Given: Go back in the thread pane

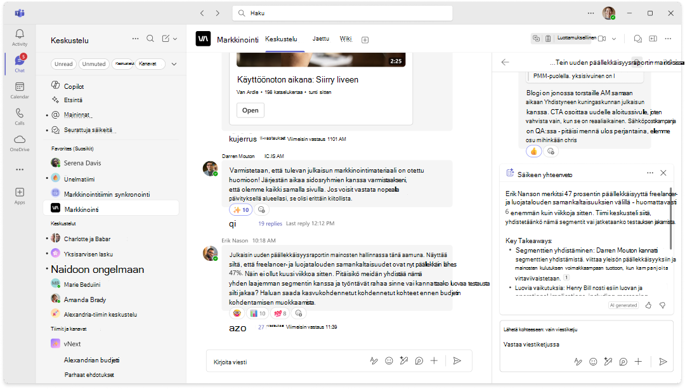Looking at the screenshot, I should 505,62.
